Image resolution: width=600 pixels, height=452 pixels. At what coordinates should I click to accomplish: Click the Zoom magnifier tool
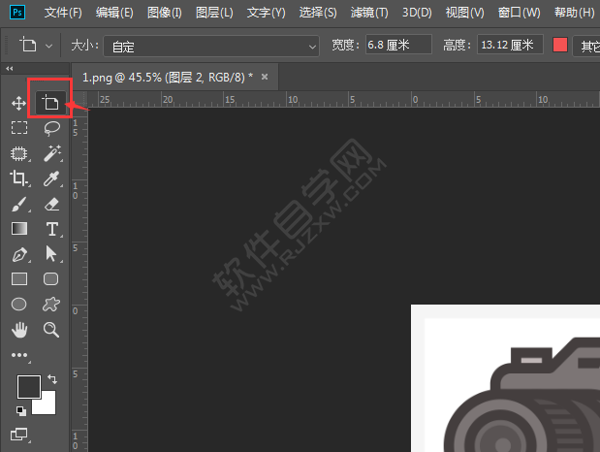pos(52,330)
